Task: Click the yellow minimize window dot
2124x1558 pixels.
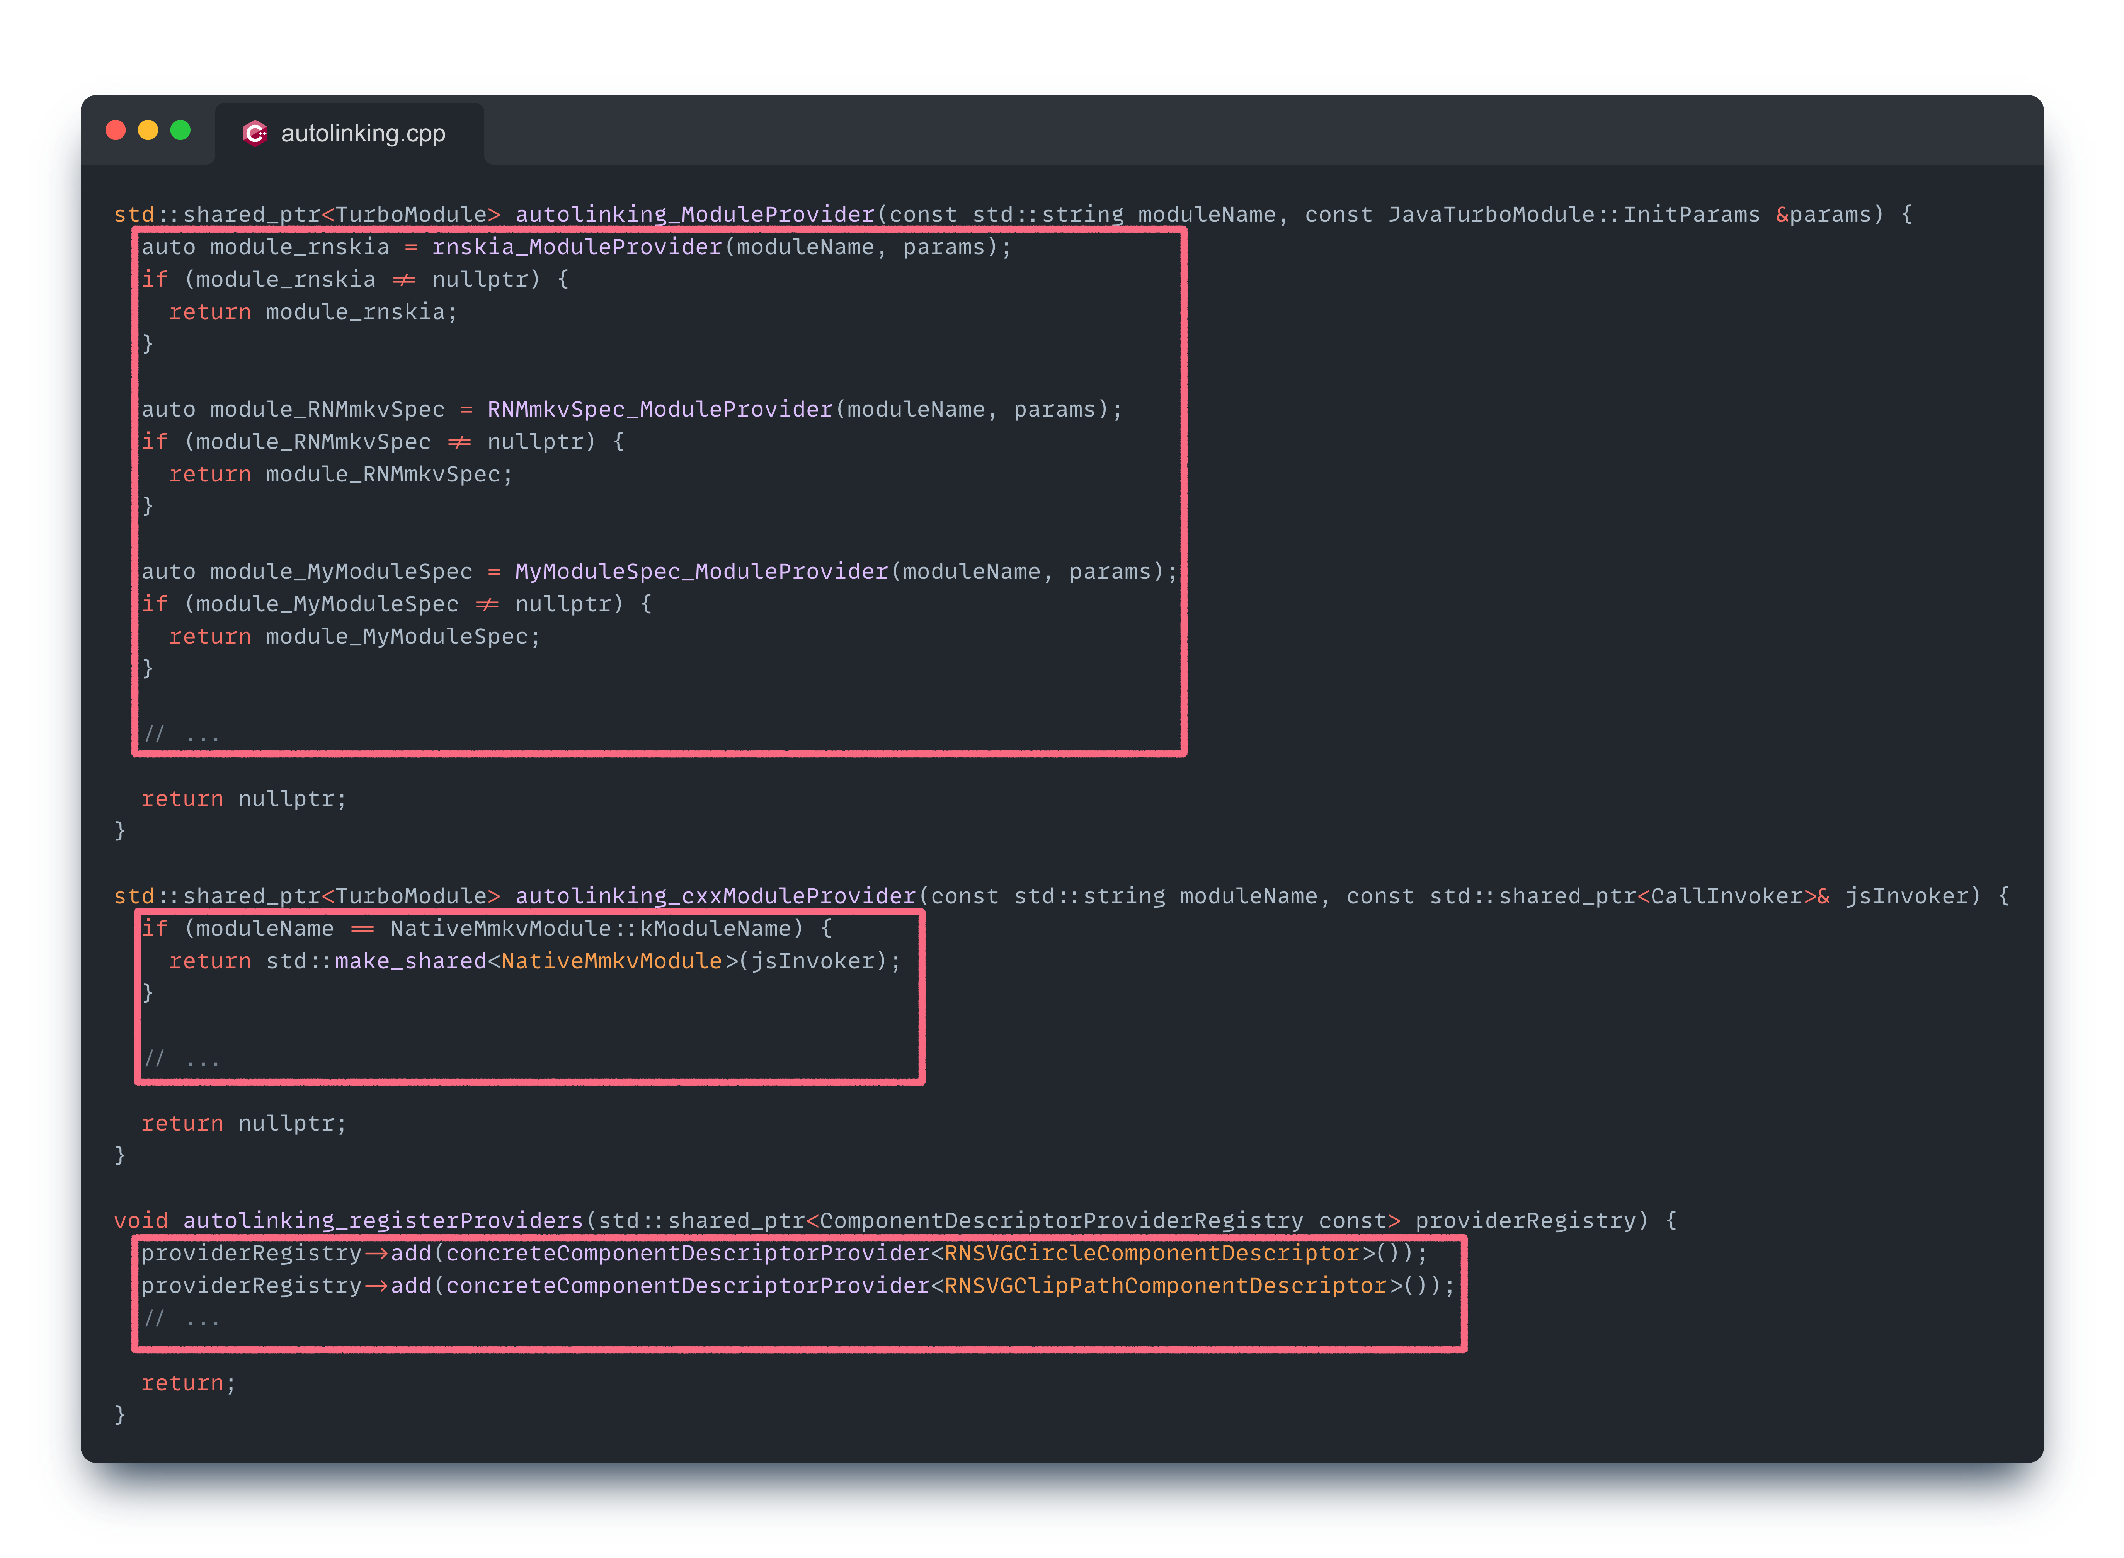Action: 148,130
